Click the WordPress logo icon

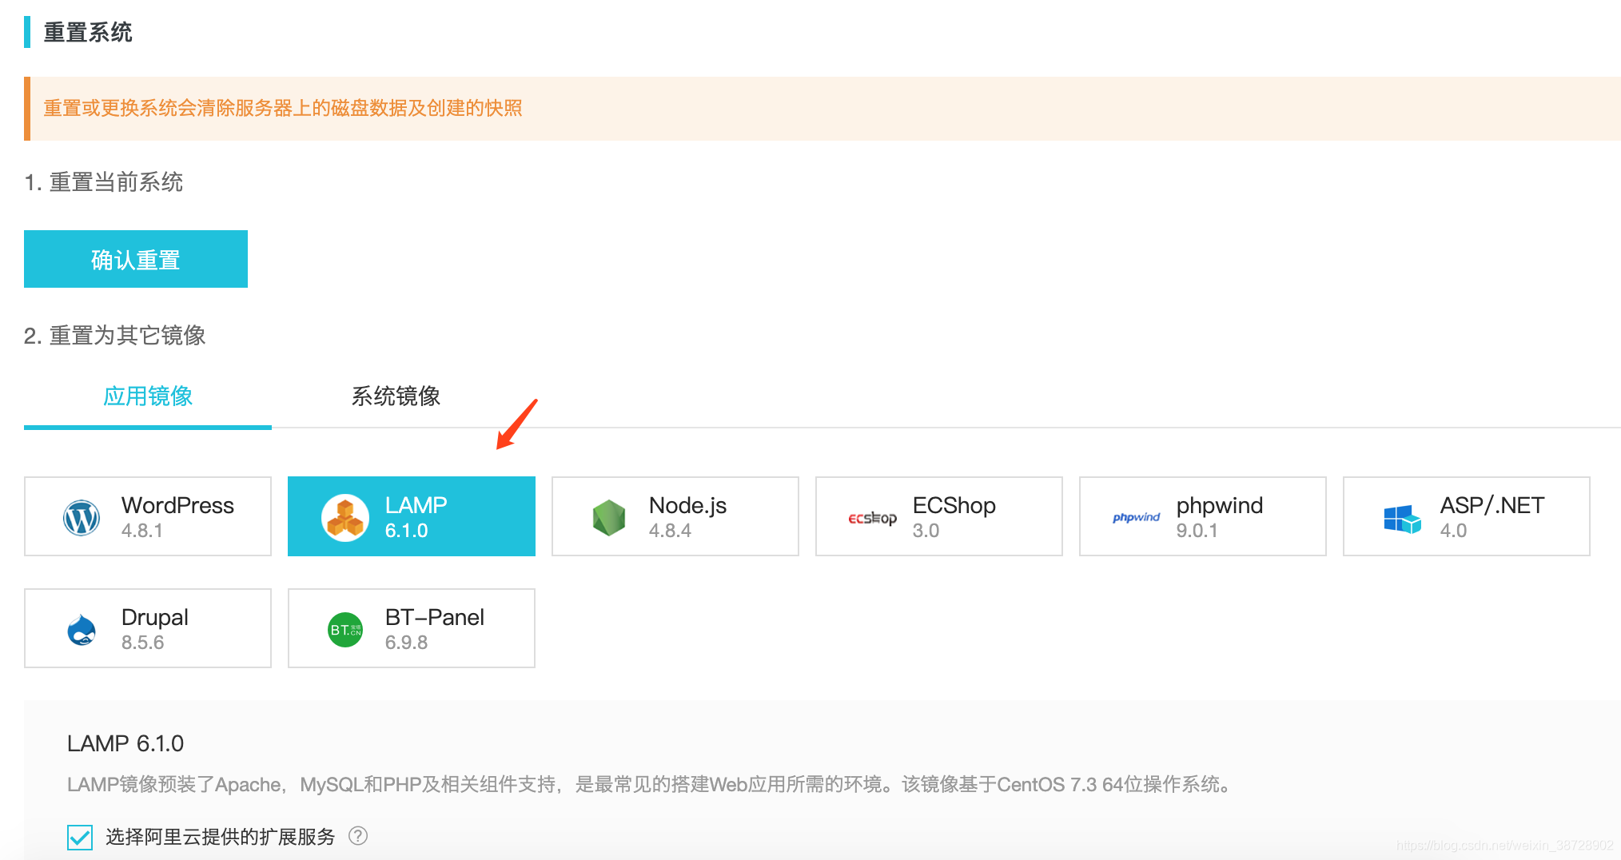click(82, 518)
